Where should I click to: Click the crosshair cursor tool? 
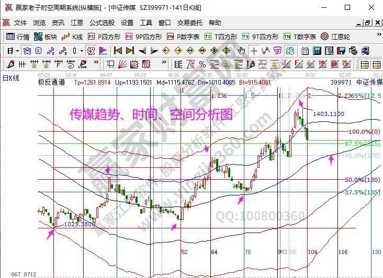[x=254, y=51]
